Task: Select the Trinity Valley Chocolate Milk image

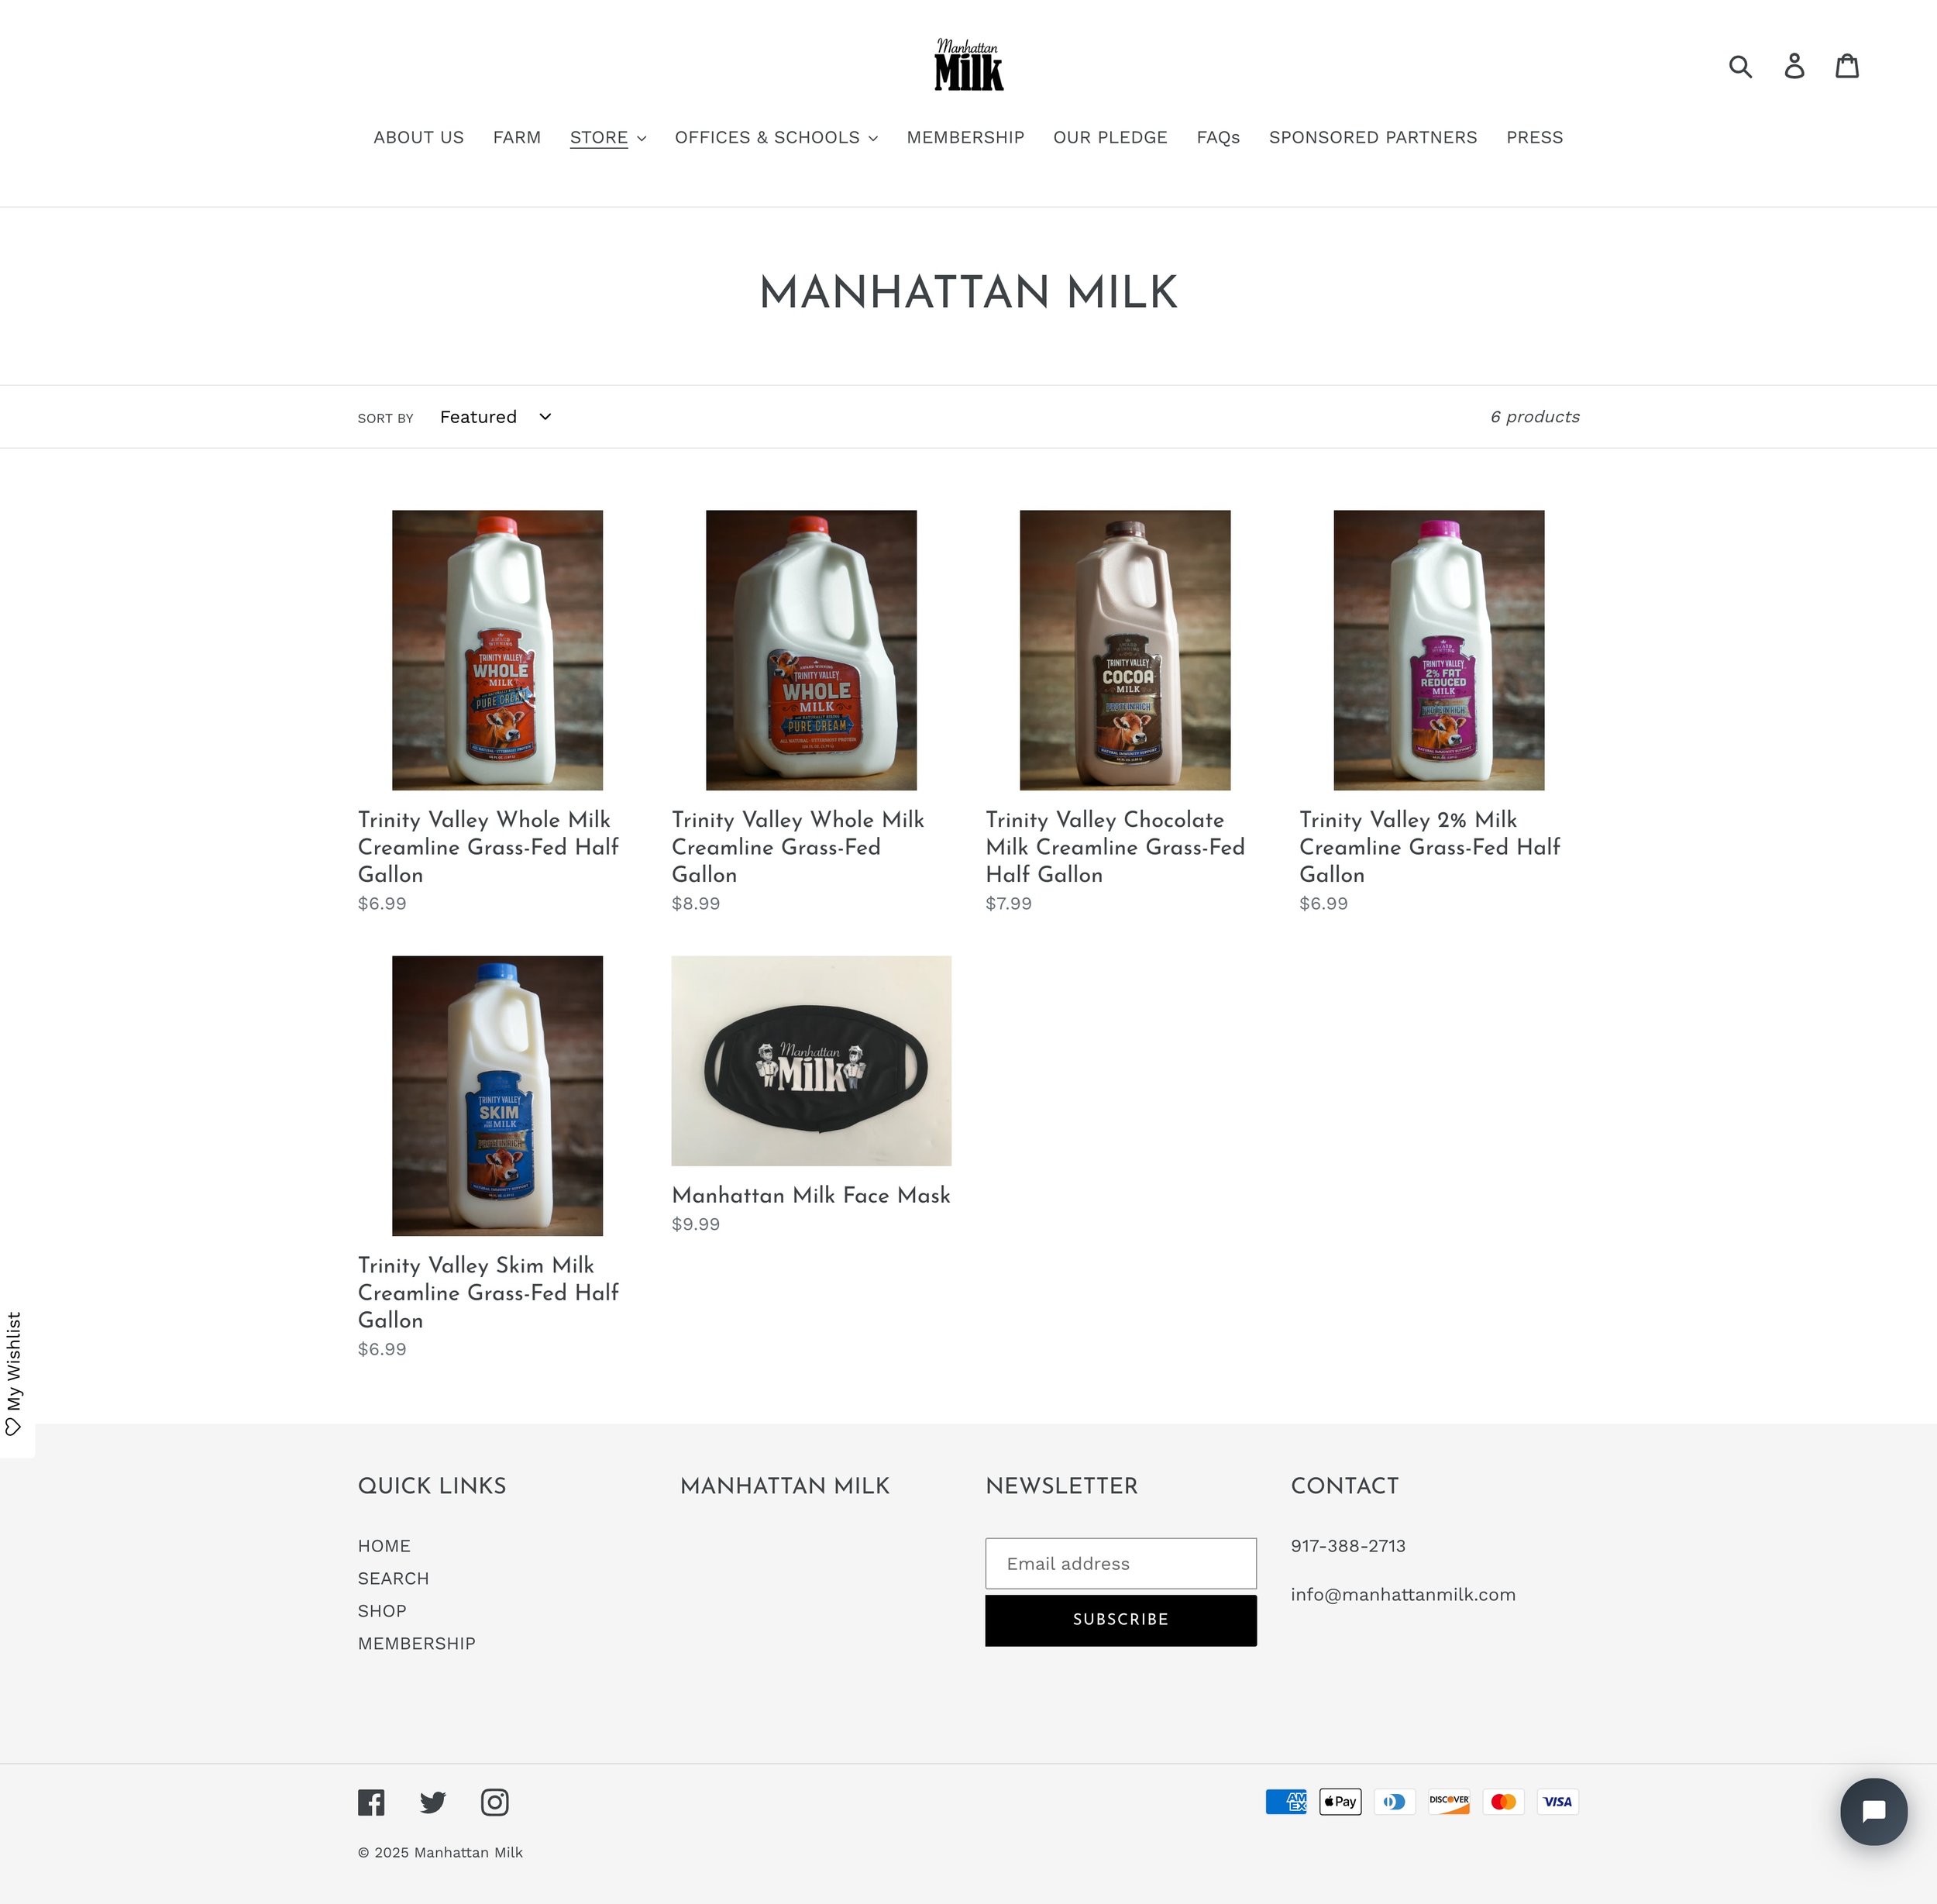Action: pos(1125,650)
